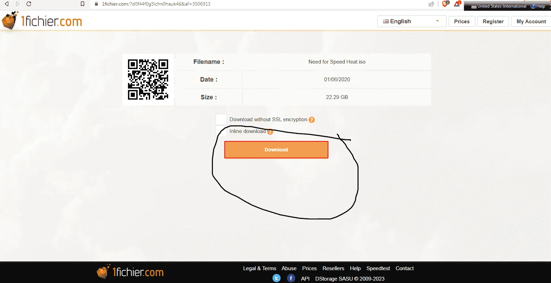Viewport: 551px width, 283px height.
Task: Click the browser back arrow
Action: (7, 4)
